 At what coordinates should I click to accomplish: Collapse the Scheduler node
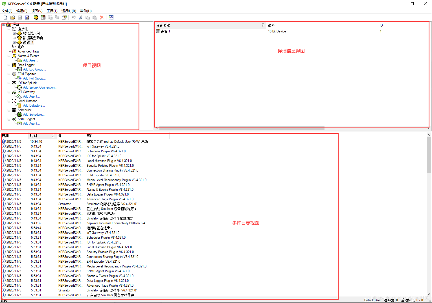pyautogui.click(x=9, y=110)
